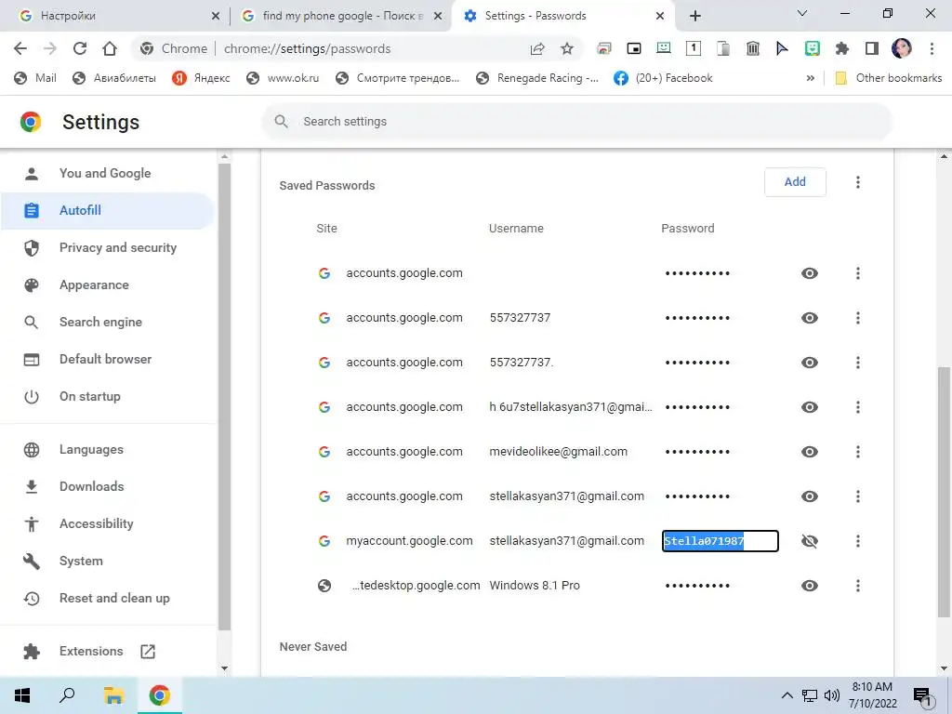Open more actions for myaccount.google.com row
Image resolution: width=952 pixels, height=714 pixels.
point(858,541)
